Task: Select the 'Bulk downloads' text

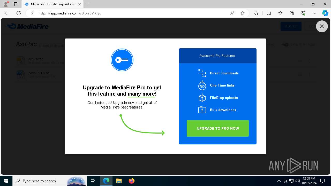Action: (x=223, y=110)
